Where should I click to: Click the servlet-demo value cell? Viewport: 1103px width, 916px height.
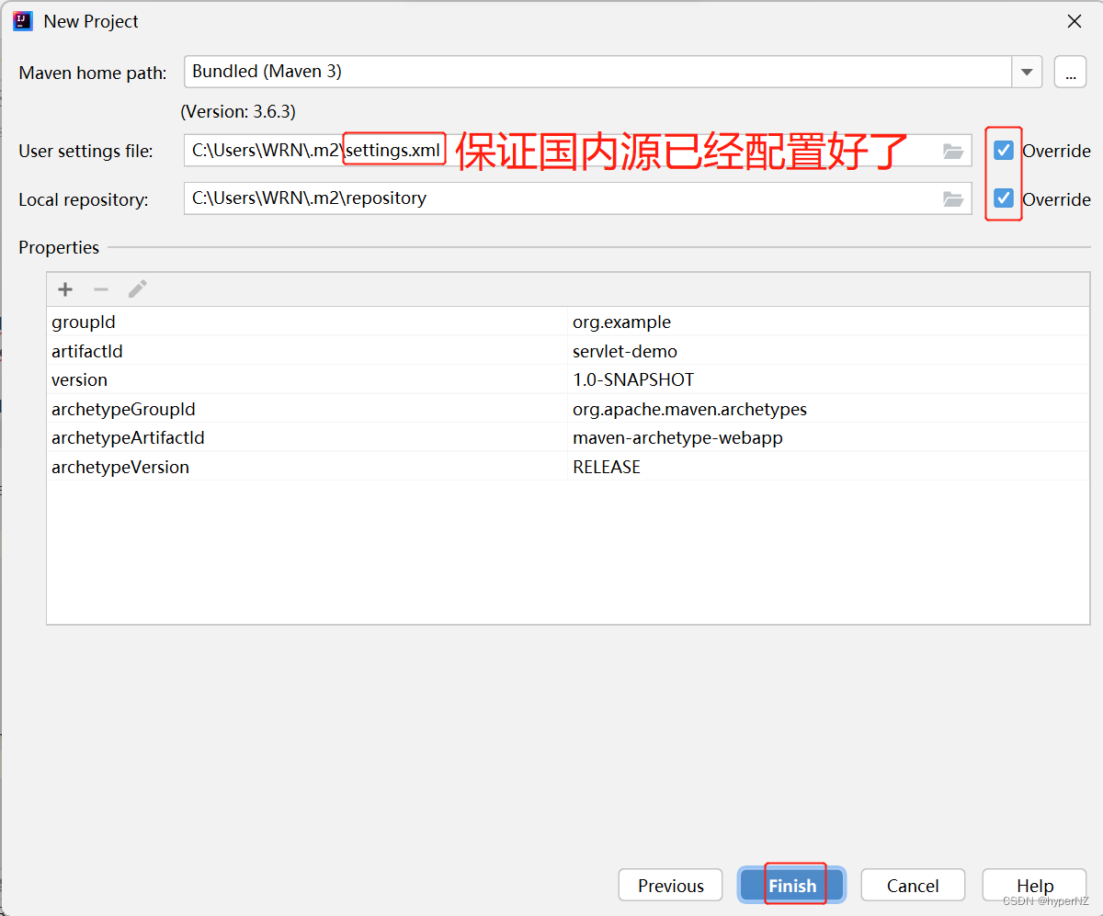click(x=828, y=351)
